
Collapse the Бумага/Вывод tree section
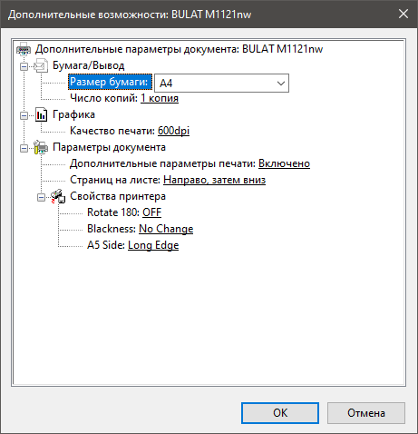coord(24,66)
